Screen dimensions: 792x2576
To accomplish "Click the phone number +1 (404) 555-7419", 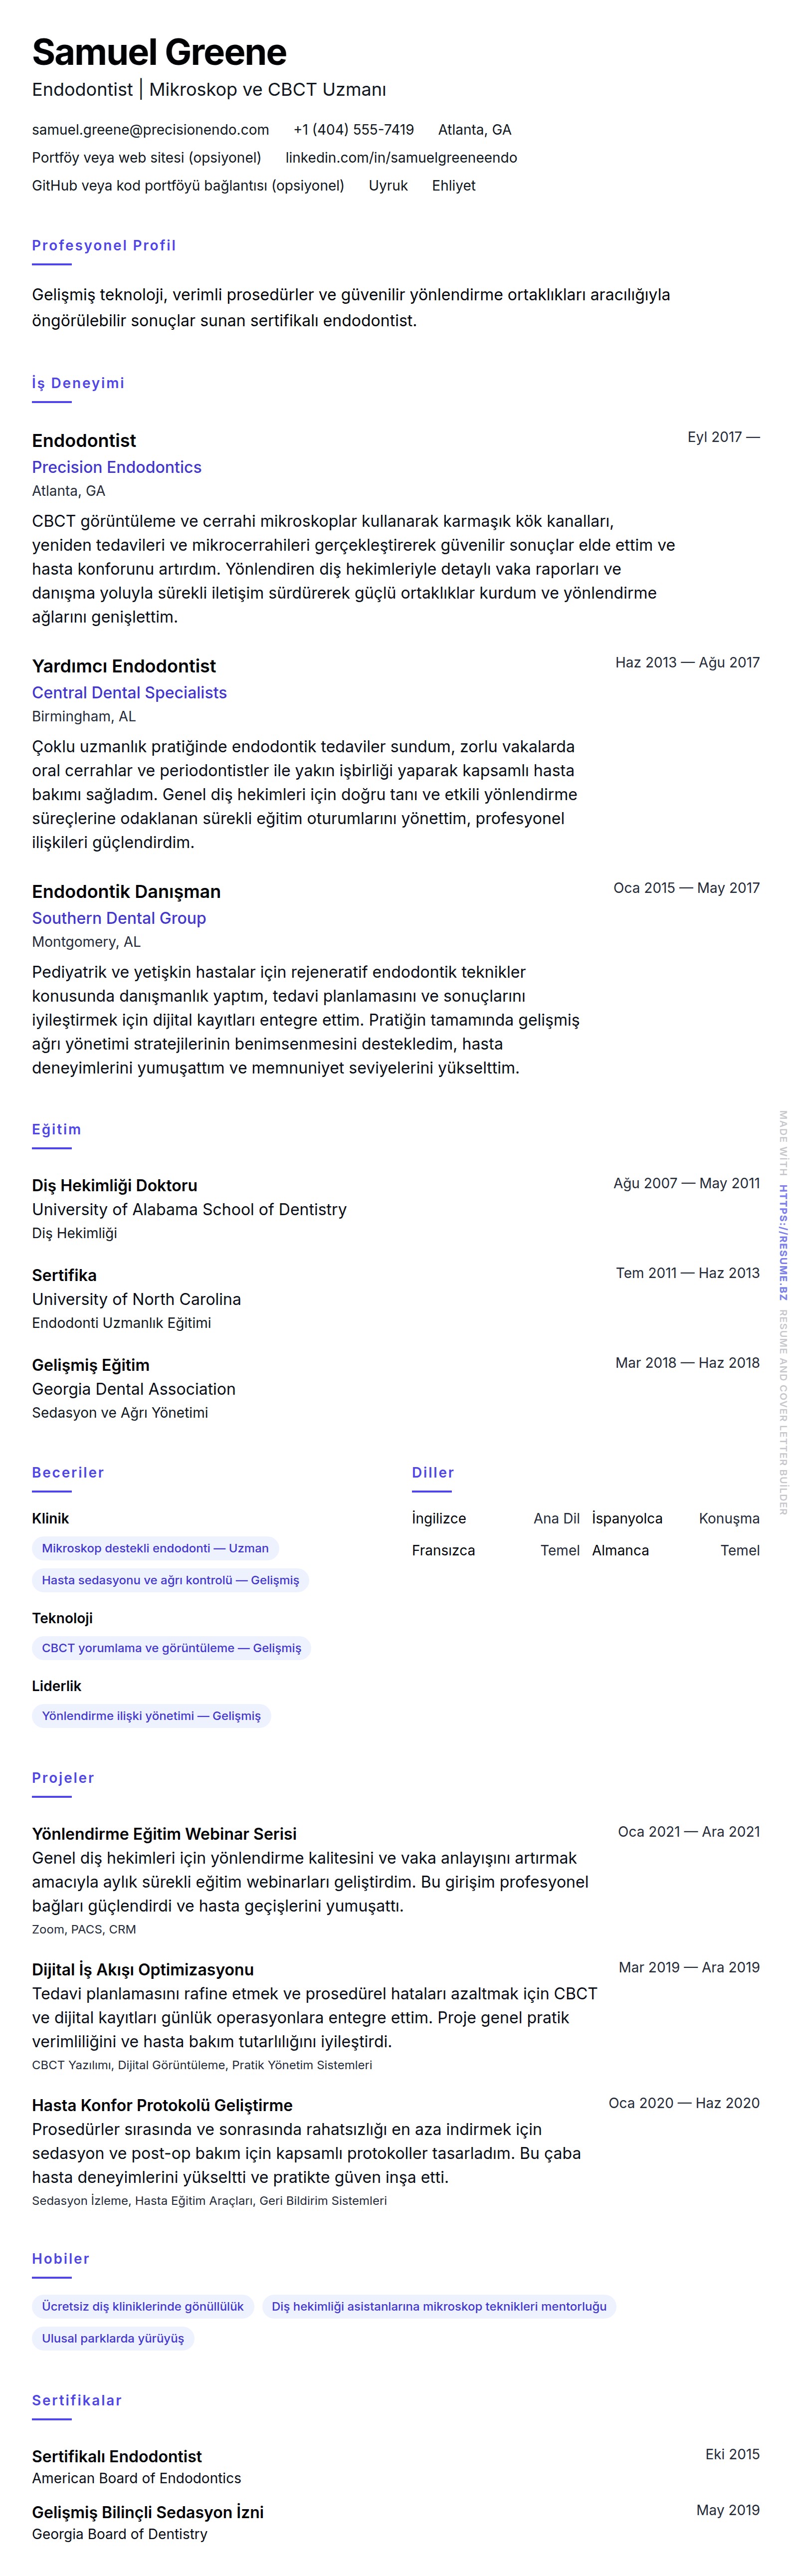I will pyautogui.click(x=353, y=130).
